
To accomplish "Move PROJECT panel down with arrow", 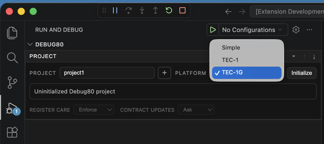I will coord(314,57).
